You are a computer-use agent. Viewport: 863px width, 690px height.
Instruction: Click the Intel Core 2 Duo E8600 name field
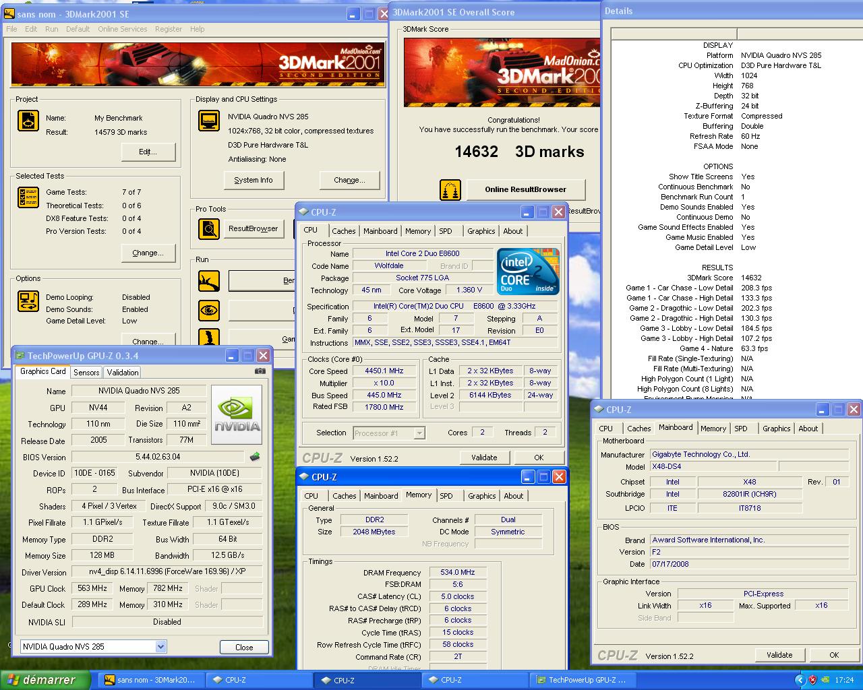(x=423, y=254)
